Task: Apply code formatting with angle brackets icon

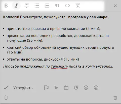Action: (x=67, y=6)
